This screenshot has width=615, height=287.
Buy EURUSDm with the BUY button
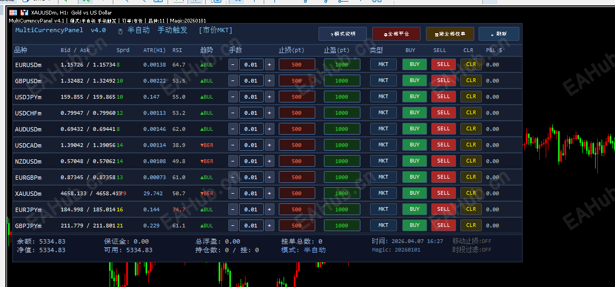415,64
